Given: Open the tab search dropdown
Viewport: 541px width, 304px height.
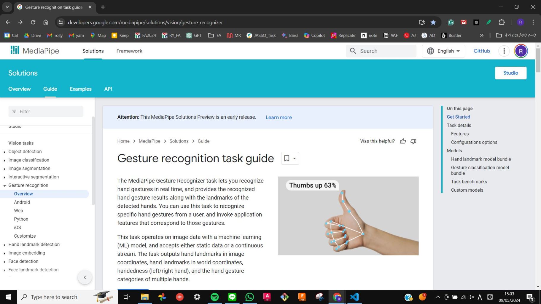Looking at the screenshot, I should pyautogui.click(x=7, y=7).
